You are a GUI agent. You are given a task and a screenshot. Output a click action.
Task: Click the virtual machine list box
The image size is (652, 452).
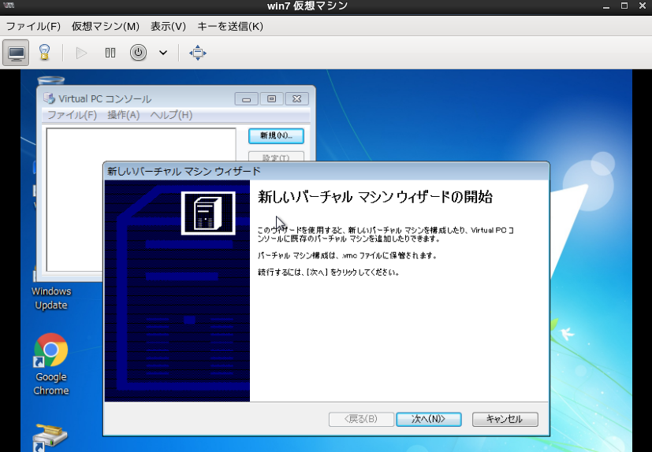[x=141, y=199]
